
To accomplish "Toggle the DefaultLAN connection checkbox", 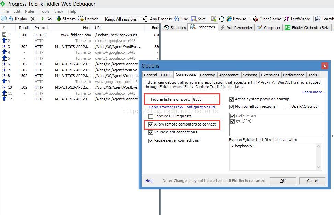I will point(232,116).
